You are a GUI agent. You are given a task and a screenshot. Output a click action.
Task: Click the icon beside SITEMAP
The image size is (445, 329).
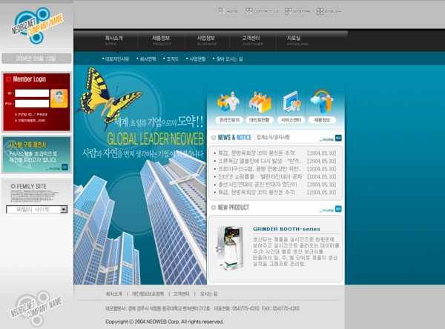point(288,11)
